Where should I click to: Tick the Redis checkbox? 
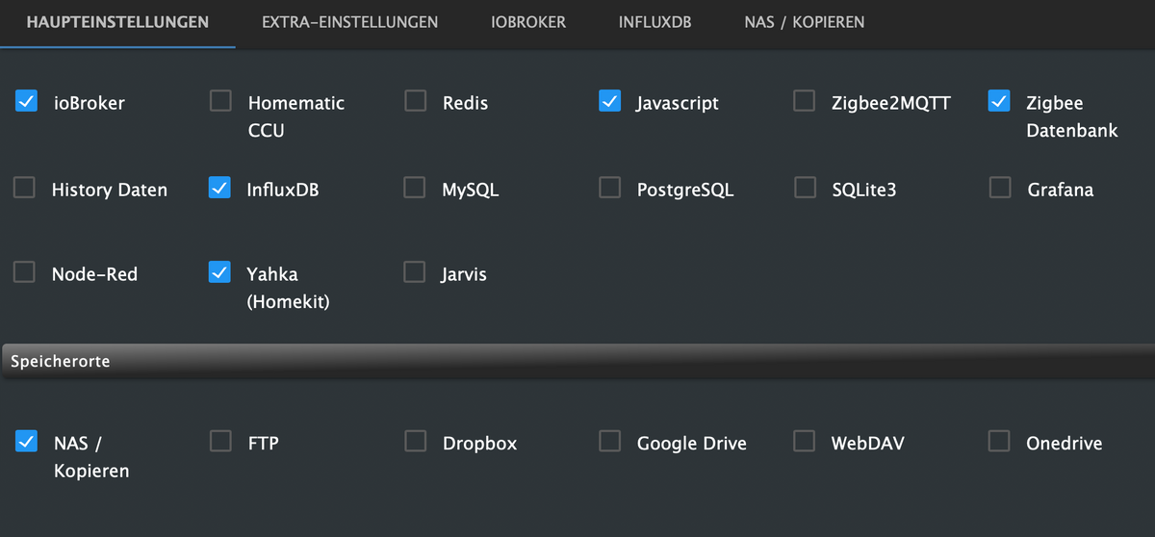(x=415, y=101)
